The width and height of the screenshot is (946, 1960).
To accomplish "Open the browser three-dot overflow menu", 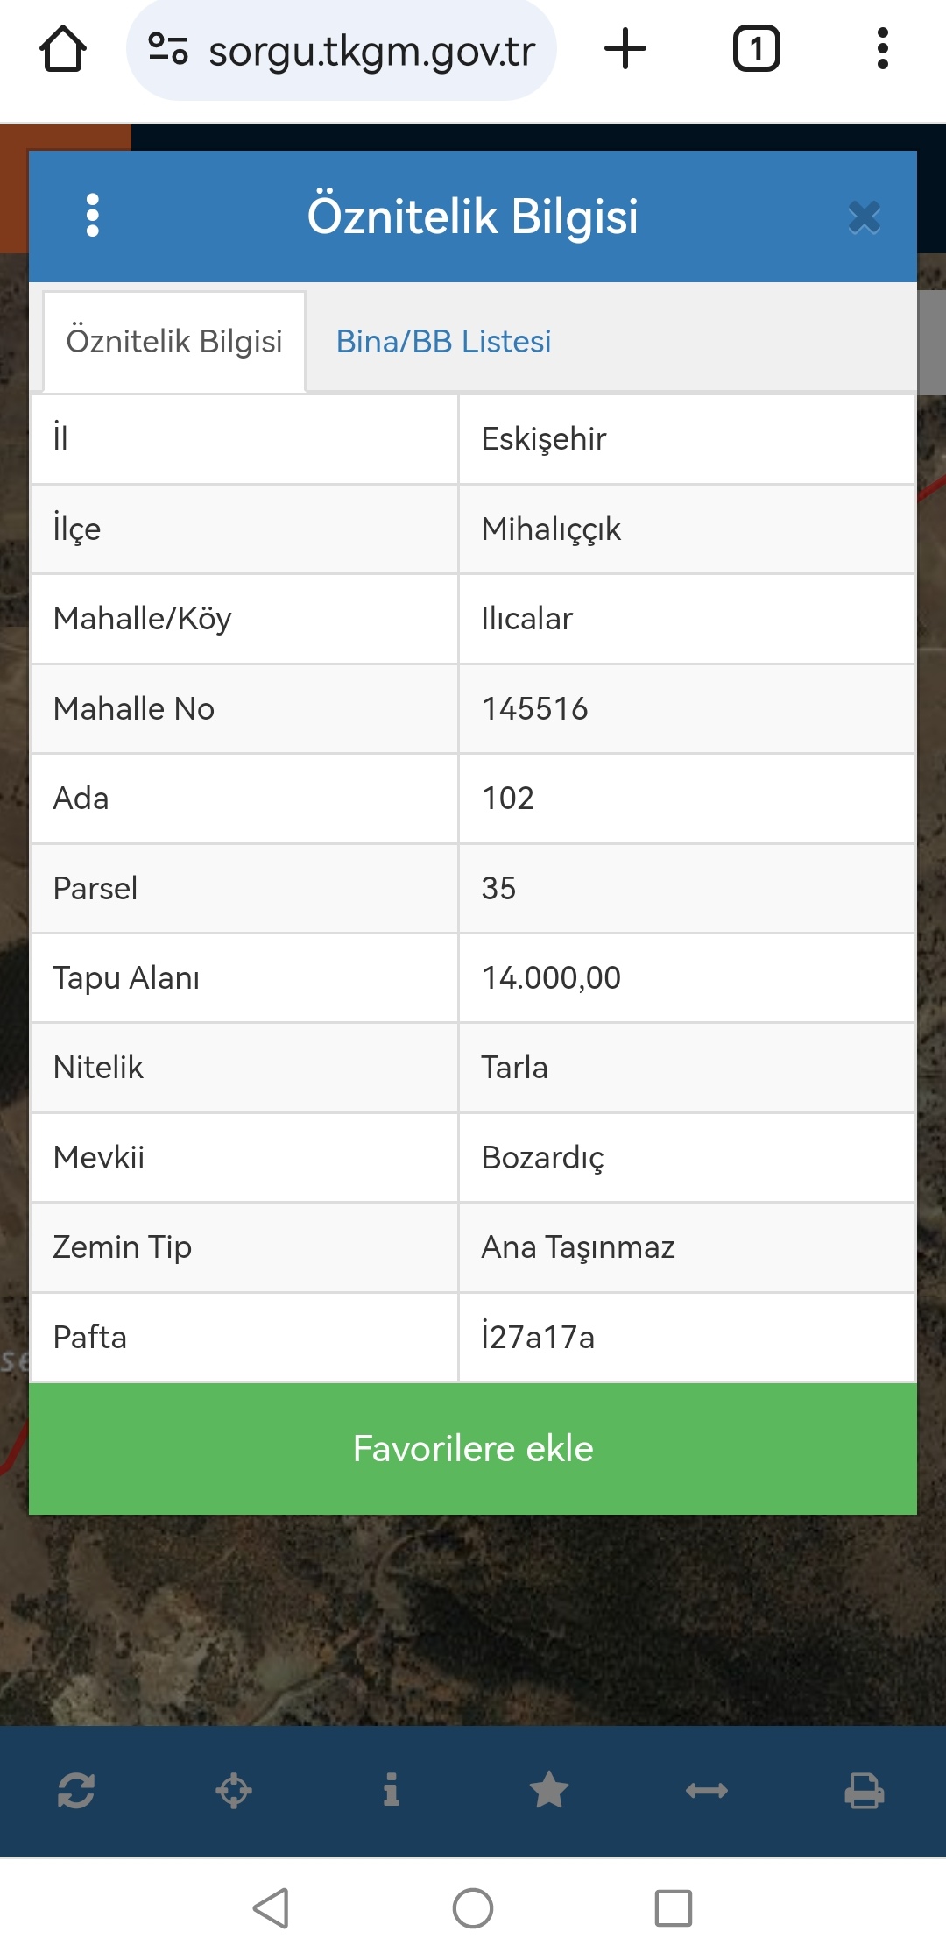I will (x=882, y=49).
